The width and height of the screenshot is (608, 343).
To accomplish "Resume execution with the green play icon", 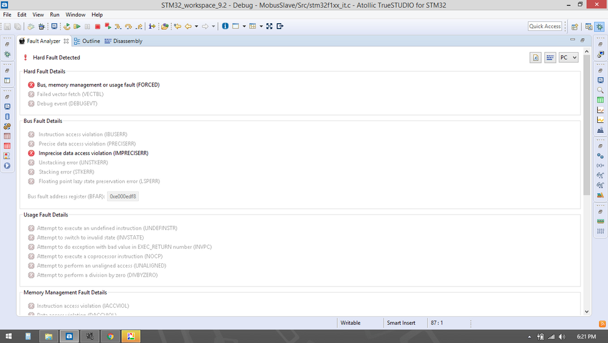I will 77,26.
